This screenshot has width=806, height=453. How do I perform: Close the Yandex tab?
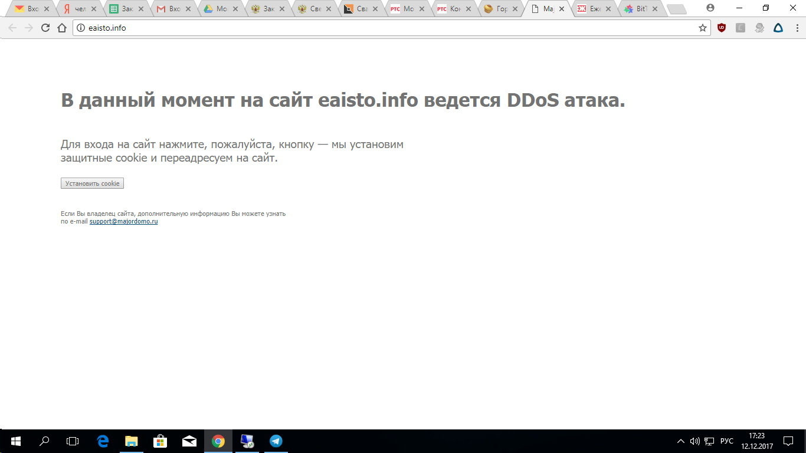tap(94, 9)
